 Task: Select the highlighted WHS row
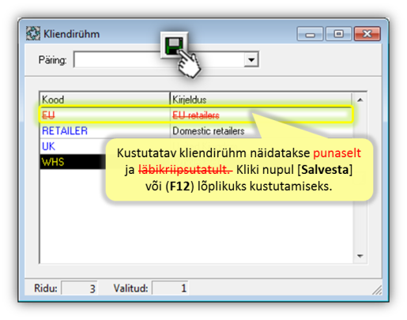[x=73, y=162]
